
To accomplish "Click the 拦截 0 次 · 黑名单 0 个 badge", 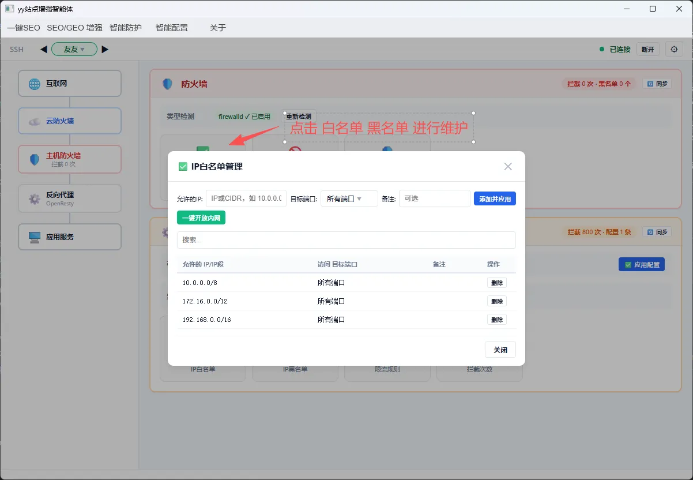I will 599,84.
